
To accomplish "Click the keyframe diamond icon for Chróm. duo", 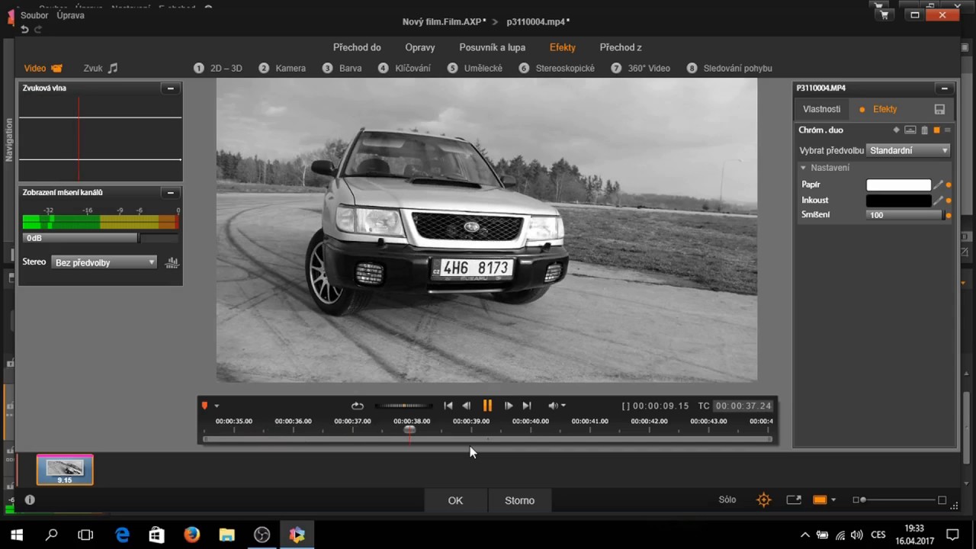I will click(896, 130).
